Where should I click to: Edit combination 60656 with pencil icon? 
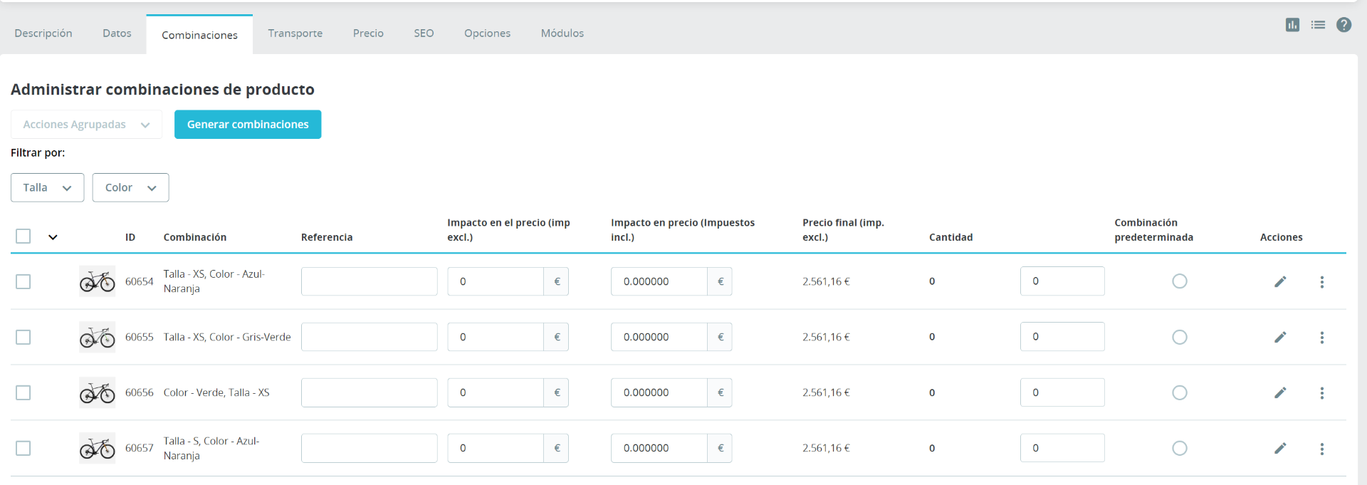(x=1280, y=392)
